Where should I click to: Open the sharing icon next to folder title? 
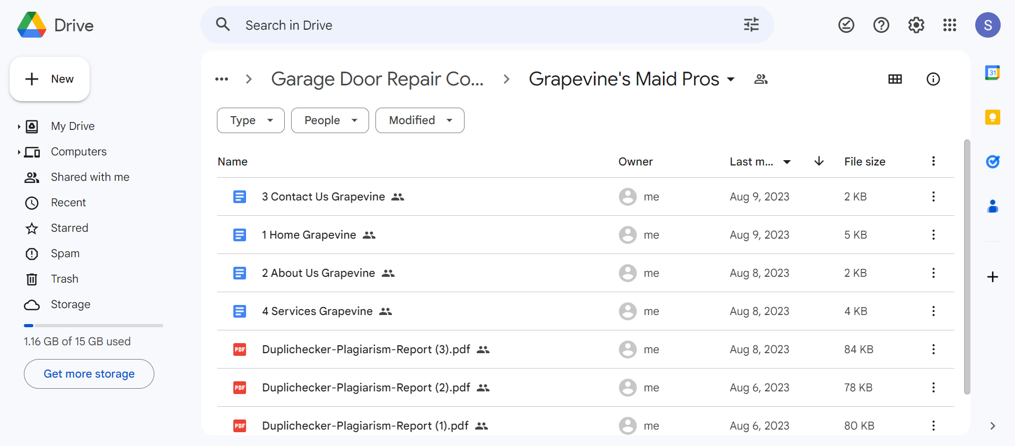[761, 79]
